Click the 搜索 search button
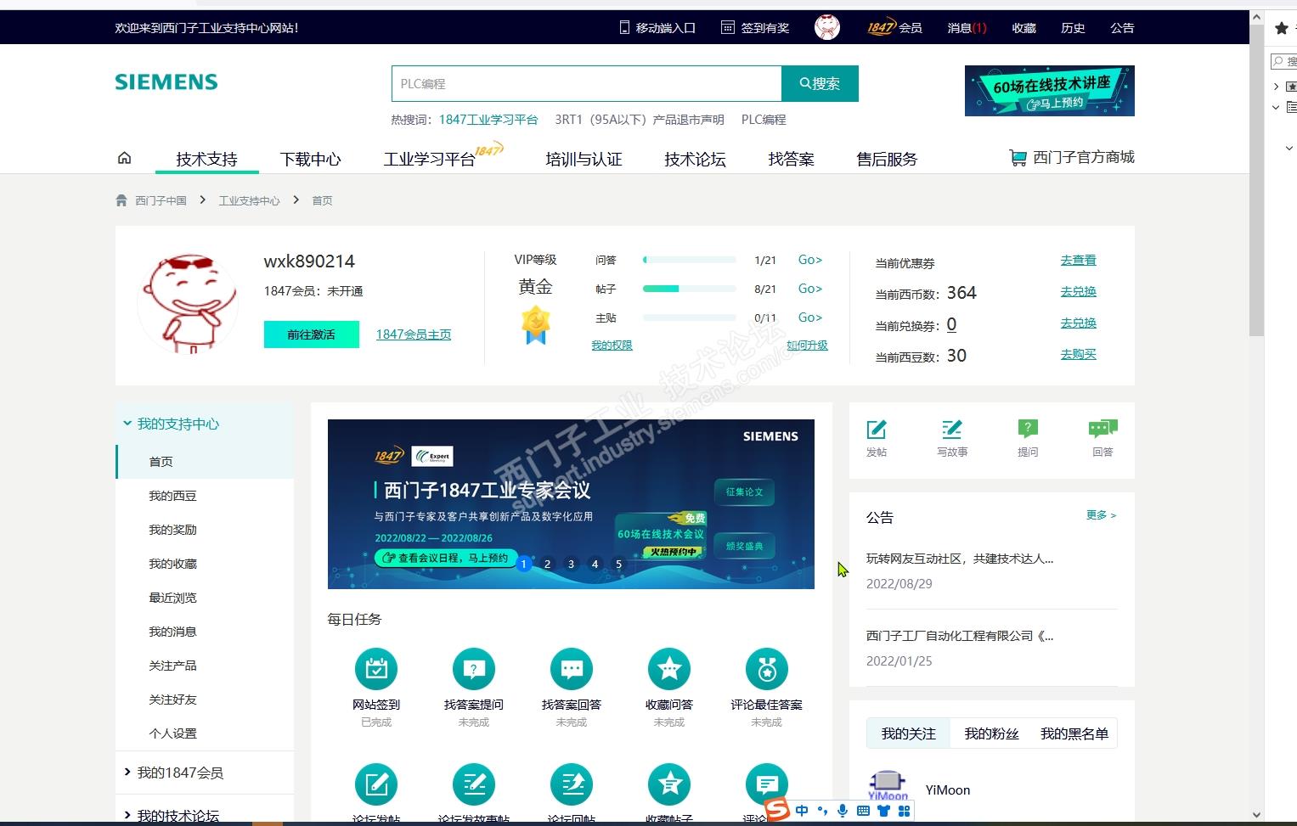Screen dimensions: 1297x826 [x=820, y=83]
